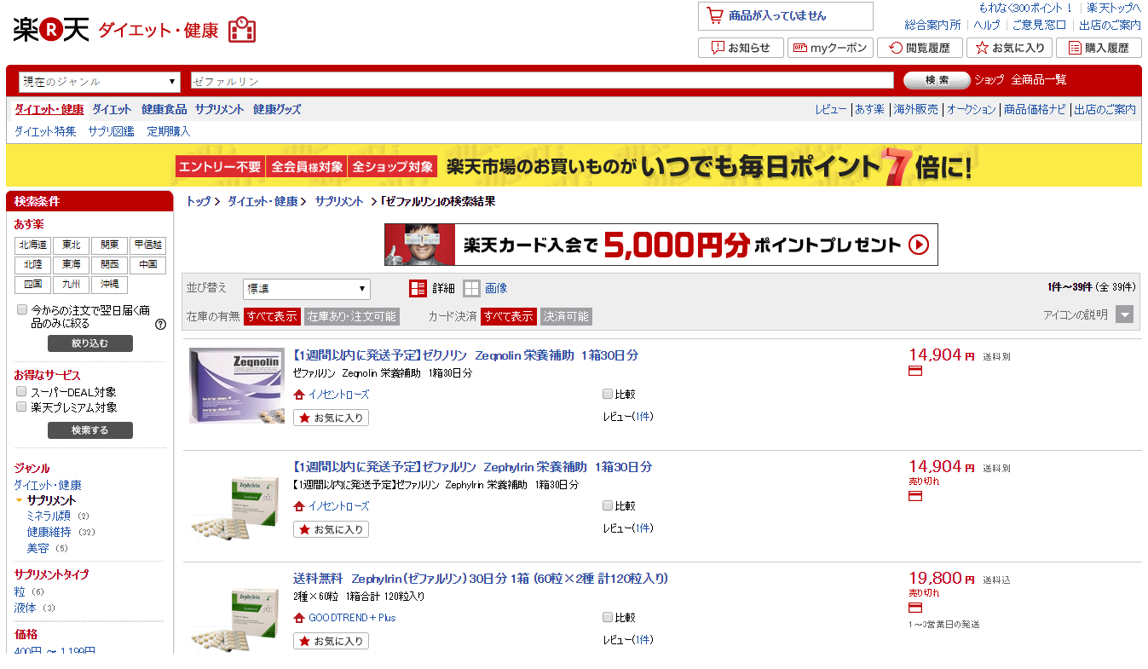Switch to 画像 image view icon
Viewport: 1148px width, 669px height.
pyautogui.click(x=471, y=288)
